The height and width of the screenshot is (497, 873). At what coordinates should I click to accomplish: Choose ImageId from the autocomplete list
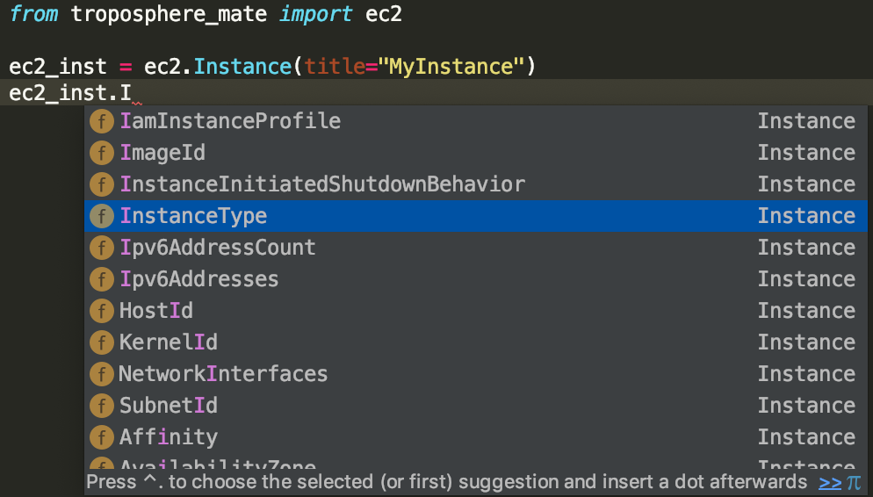[x=162, y=153]
